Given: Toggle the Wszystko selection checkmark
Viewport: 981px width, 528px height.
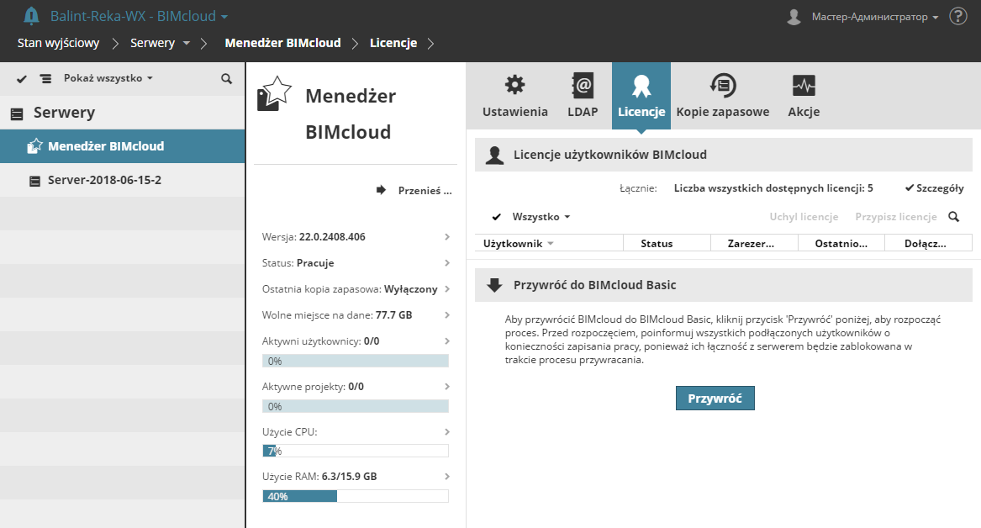Looking at the screenshot, I should pyautogui.click(x=496, y=217).
